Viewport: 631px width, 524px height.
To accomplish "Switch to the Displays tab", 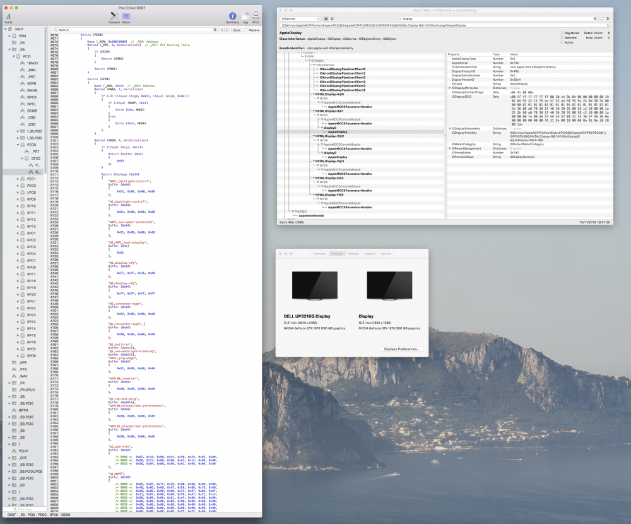I will click(337, 254).
